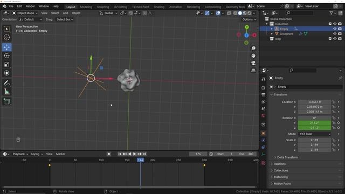Expand the Icosphere tree row

pyautogui.click(x=272, y=34)
